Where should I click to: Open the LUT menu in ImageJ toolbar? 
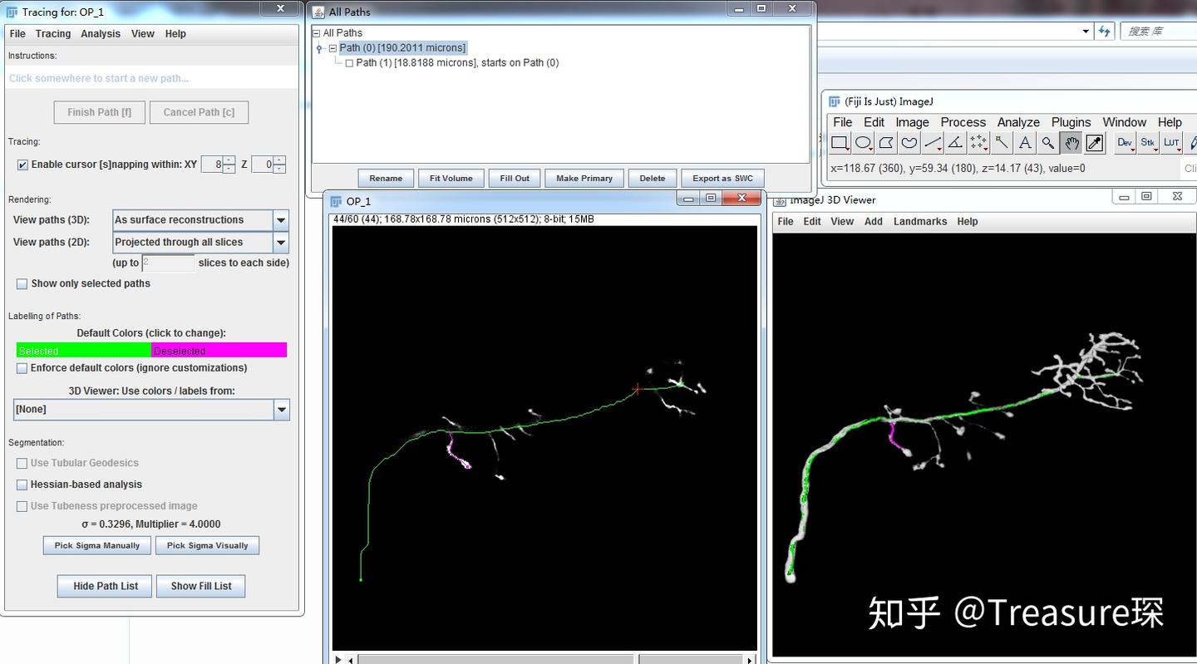click(1172, 142)
